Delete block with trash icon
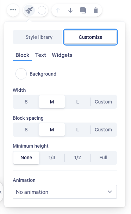This screenshot has width=131, height=214. (x=96, y=10)
